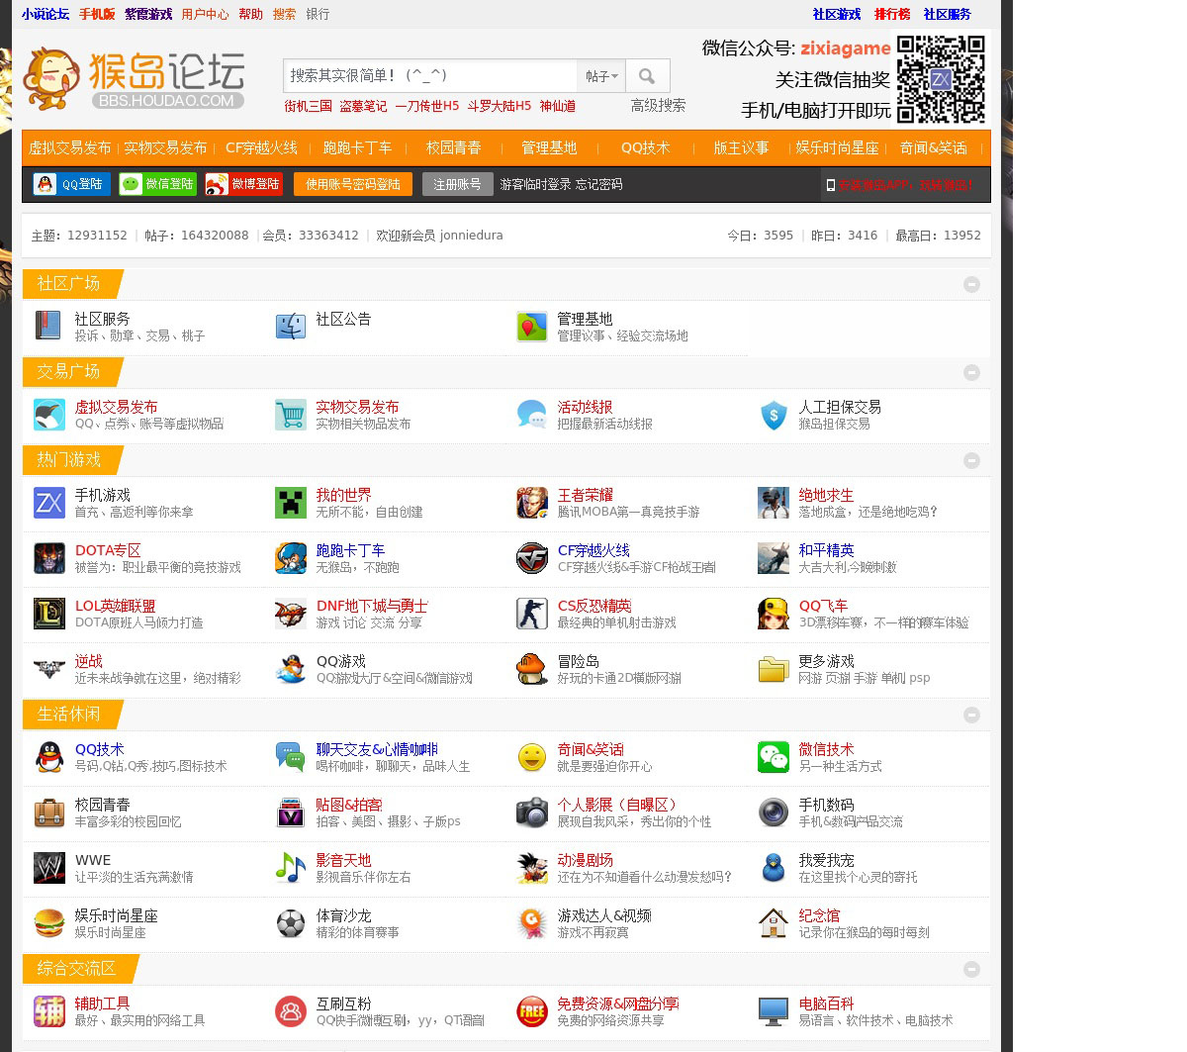The image size is (1187, 1052).
Task: Collapse the 热门游戏 section
Action: [971, 460]
